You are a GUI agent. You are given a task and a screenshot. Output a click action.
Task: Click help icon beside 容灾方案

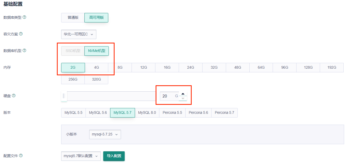click(x=21, y=34)
